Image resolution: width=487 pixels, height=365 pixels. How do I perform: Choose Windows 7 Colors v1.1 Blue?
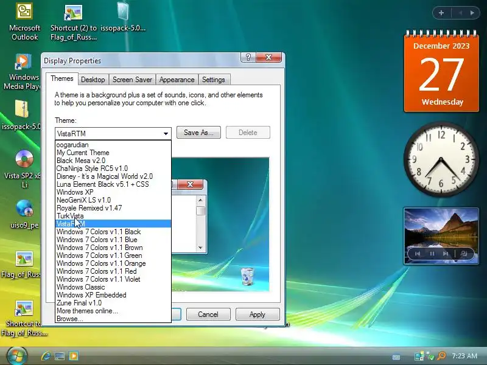tap(113, 240)
